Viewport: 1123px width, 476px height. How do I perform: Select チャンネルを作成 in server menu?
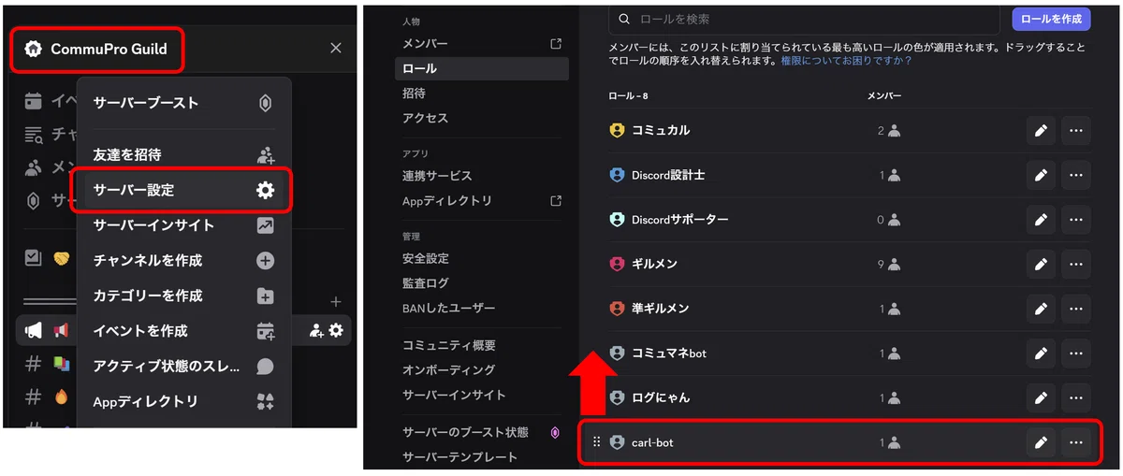coord(184,260)
